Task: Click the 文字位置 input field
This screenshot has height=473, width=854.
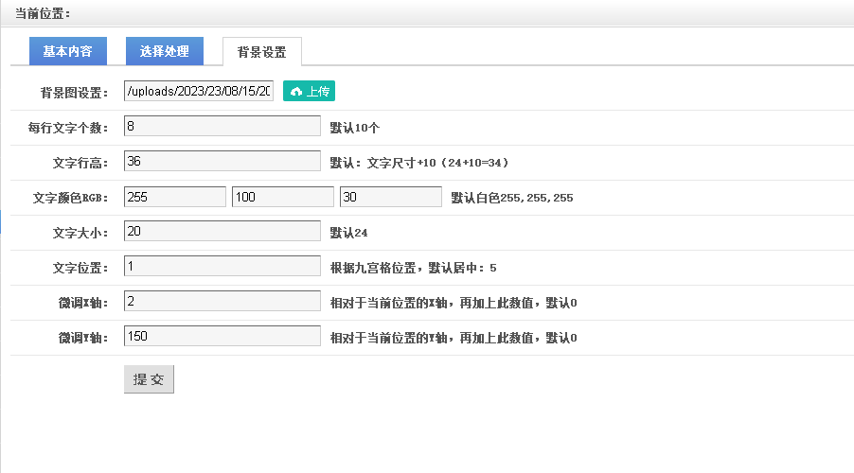Action: (222, 266)
